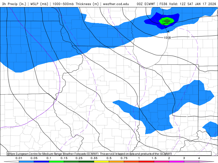The width and height of the screenshot is (218, 163).
Task: Click the orange 0.5–0.75 legend swatch
Action: tap(117, 162)
